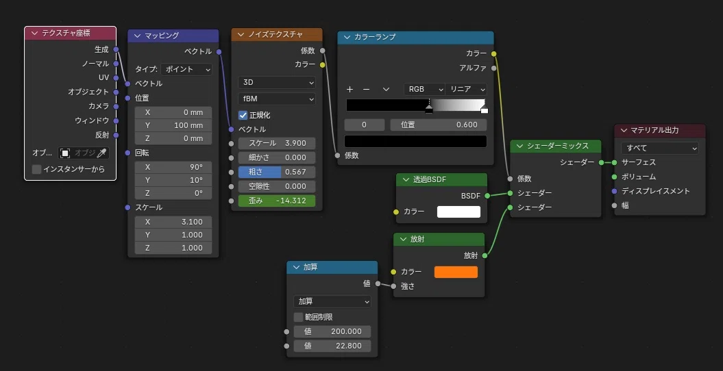Click the color stop index field 0

click(x=365, y=125)
